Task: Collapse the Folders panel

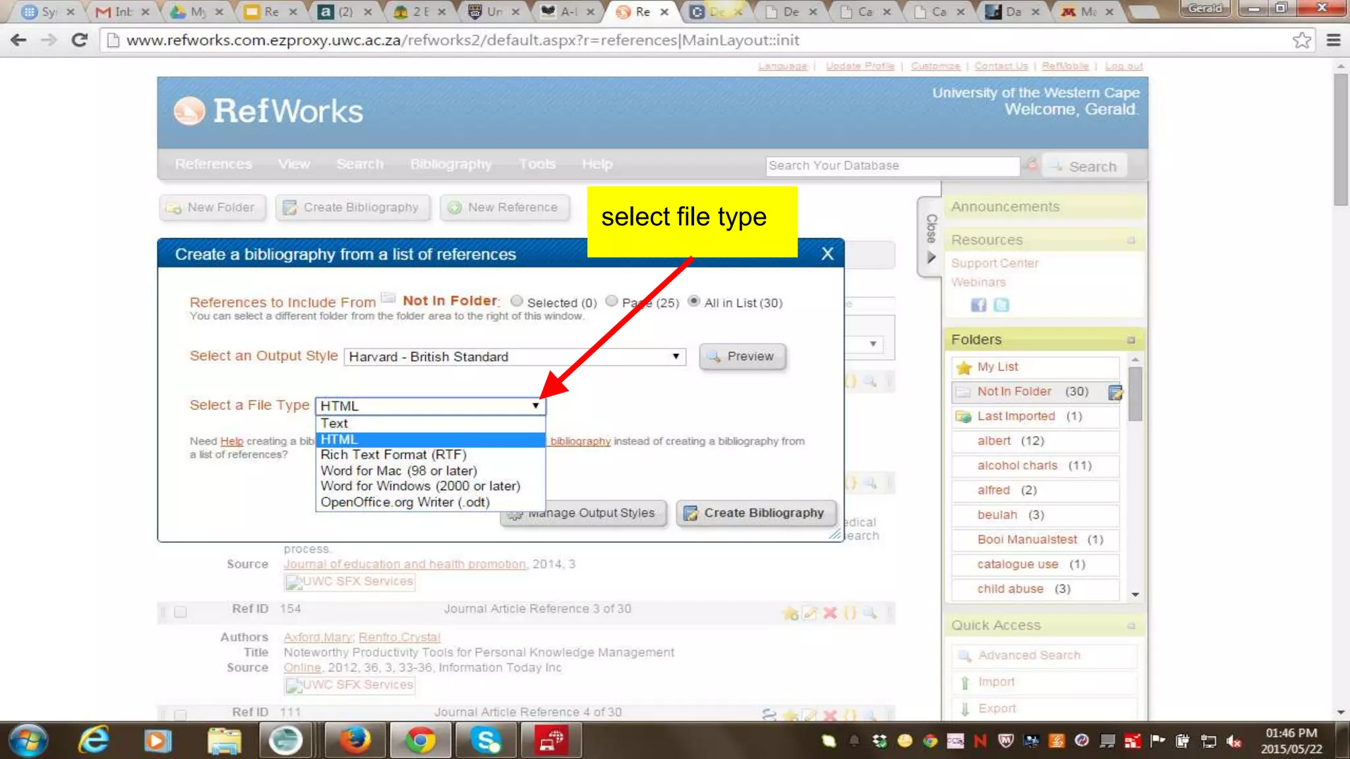Action: pyautogui.click(x=1131, y=341)
